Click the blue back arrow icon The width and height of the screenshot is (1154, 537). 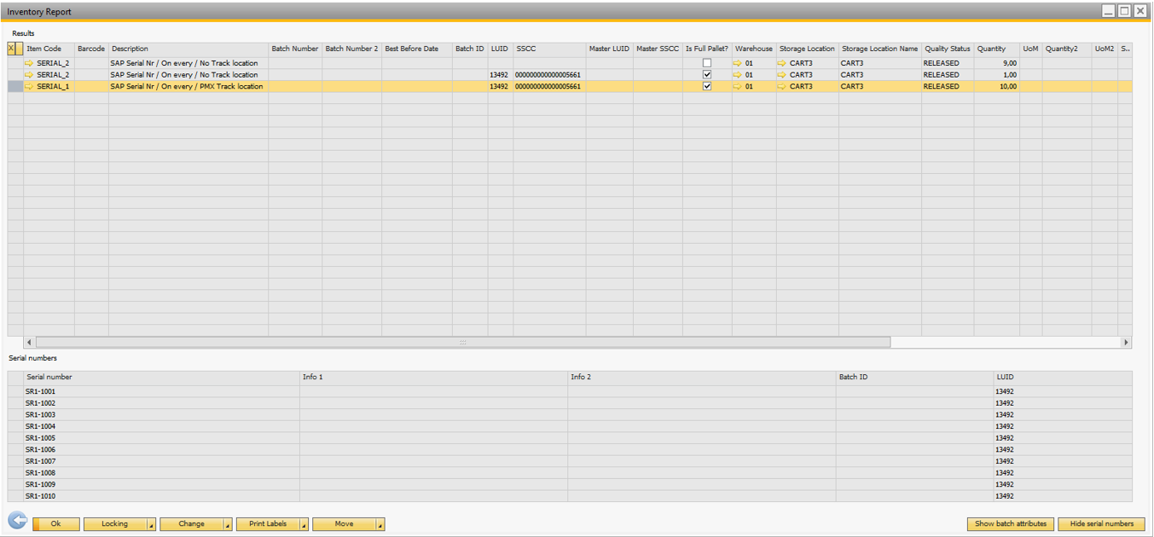pos(17,521)
